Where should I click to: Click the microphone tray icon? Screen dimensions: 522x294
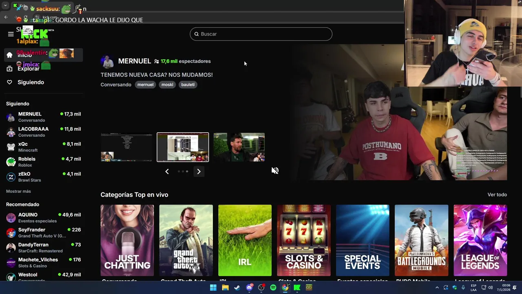(x=463, y=287)
